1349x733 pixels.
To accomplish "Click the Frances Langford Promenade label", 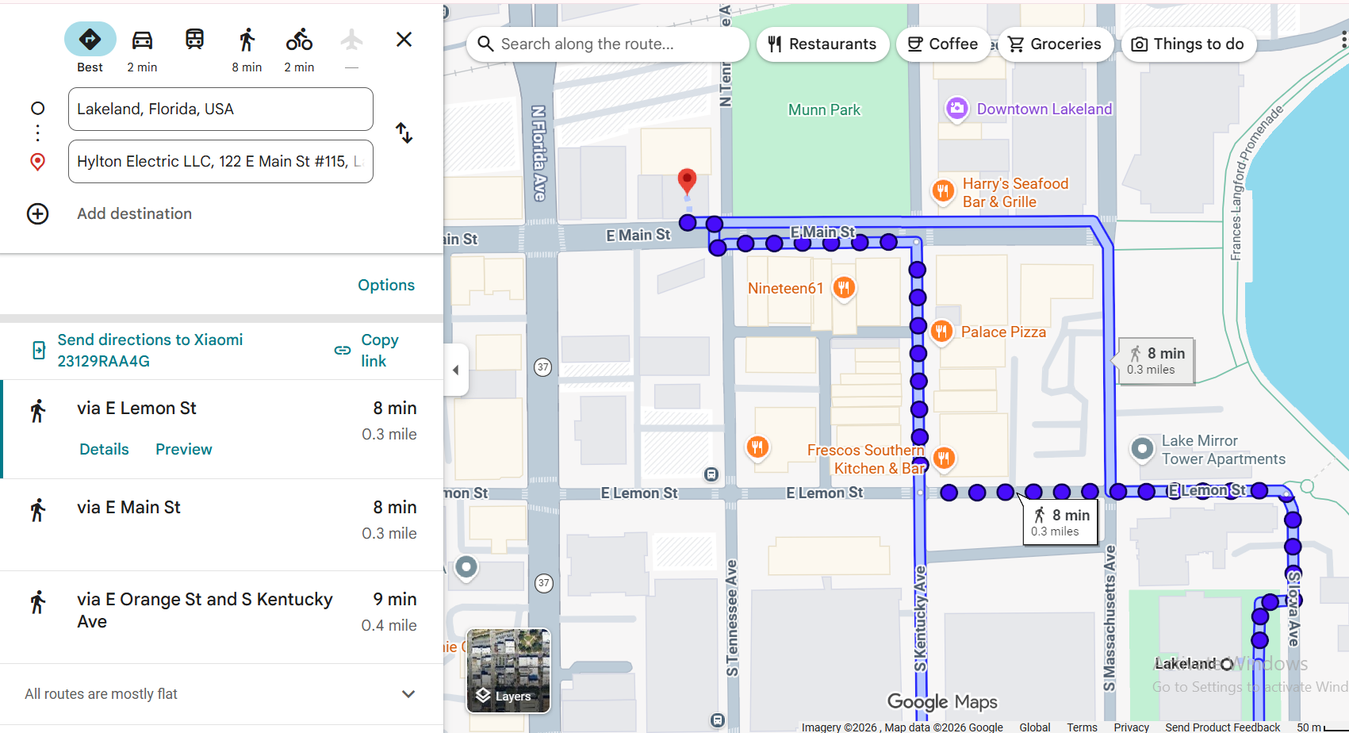I will pos(1255,183).
